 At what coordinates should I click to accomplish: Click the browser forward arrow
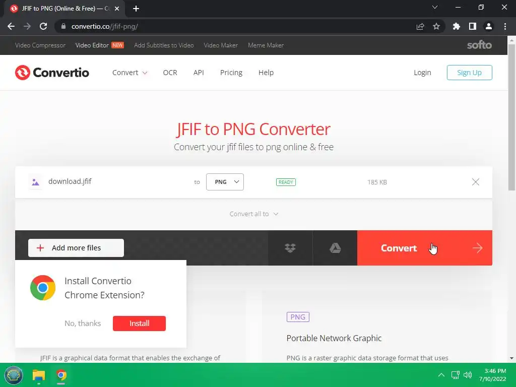(27, 26)
